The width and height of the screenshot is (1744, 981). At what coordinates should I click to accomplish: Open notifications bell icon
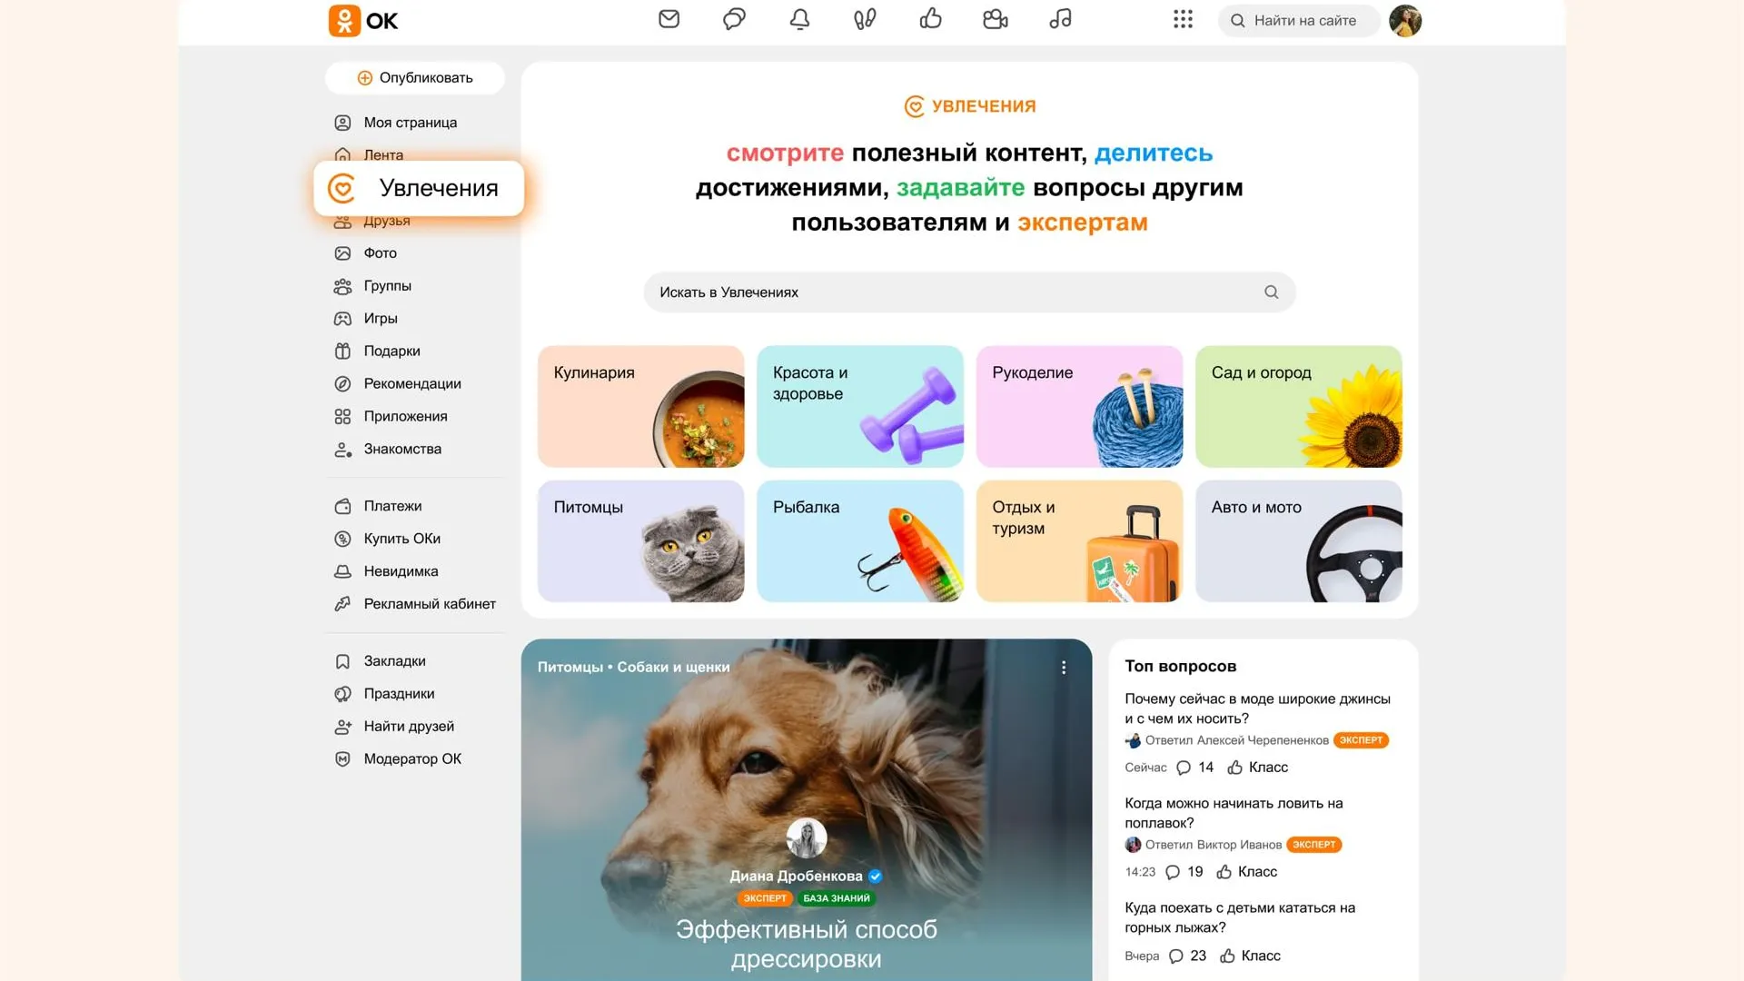[x=799, y=19]
